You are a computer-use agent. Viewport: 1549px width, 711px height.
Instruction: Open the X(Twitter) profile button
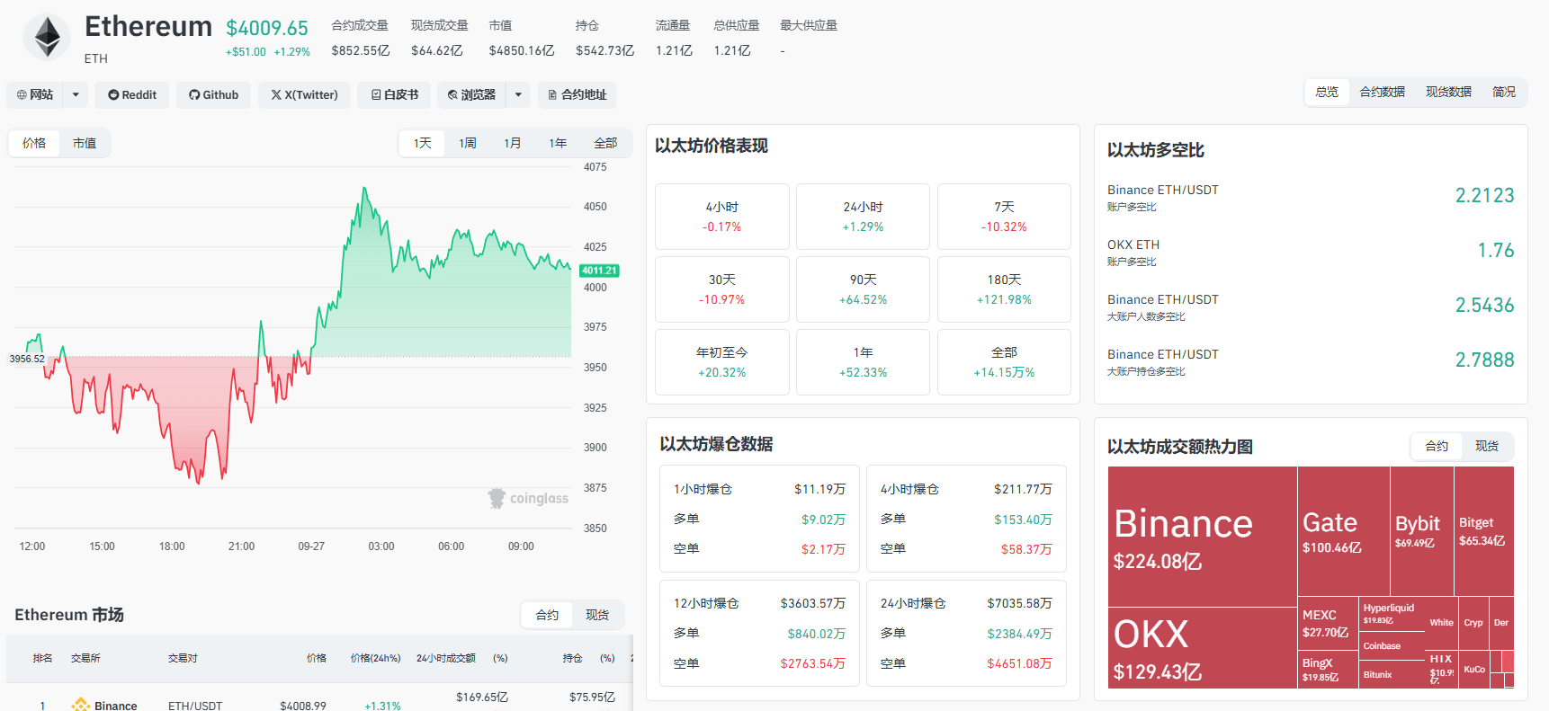(x=304, y=94)
